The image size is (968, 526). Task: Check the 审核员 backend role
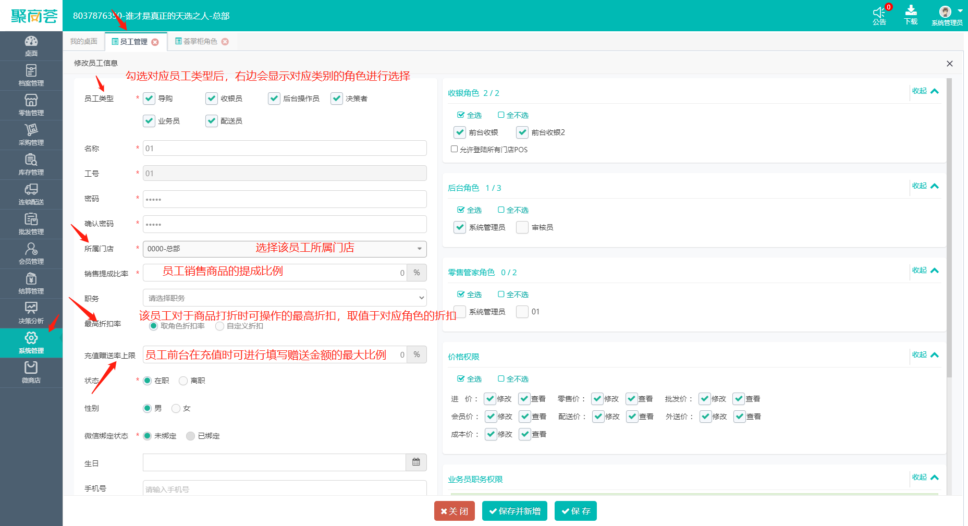click(x=522, y=227)
